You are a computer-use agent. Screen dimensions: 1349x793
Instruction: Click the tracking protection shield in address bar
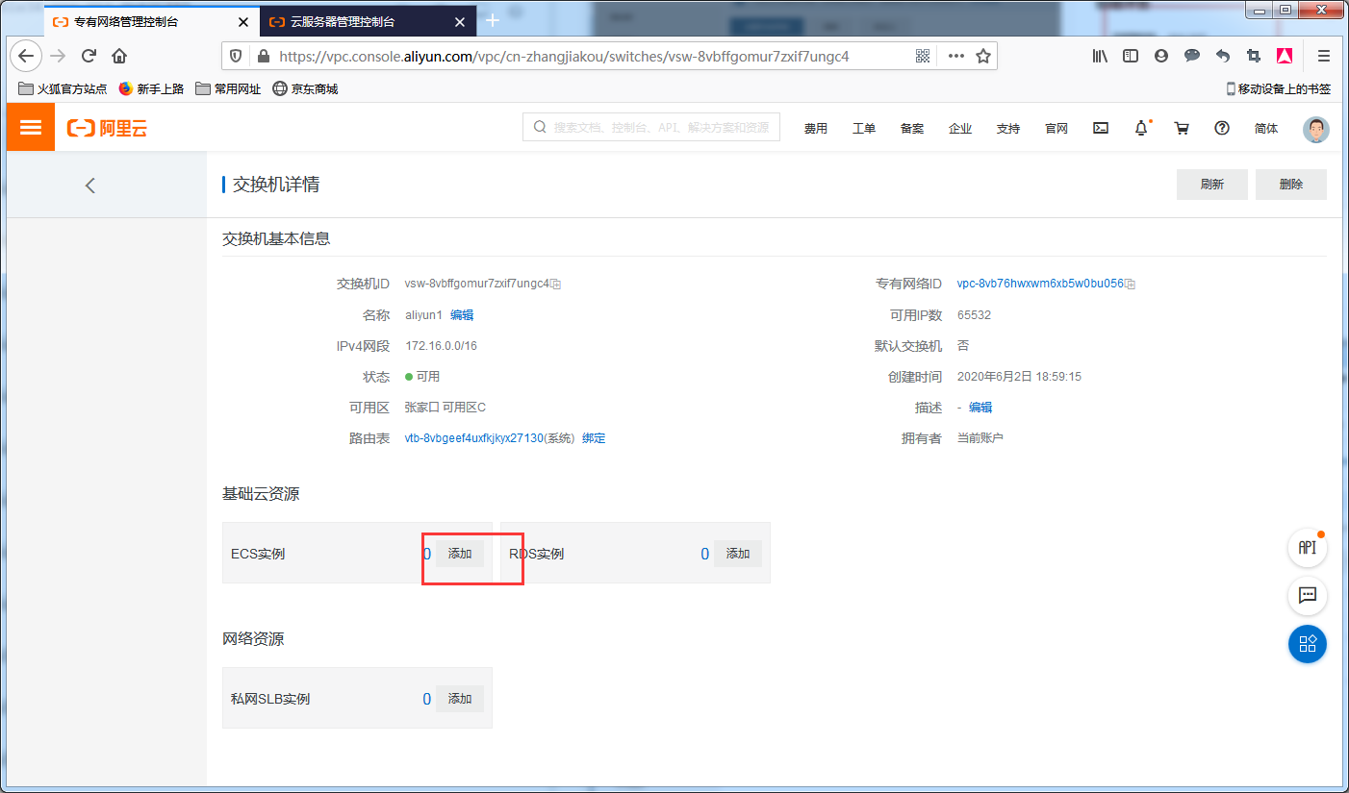236,56
